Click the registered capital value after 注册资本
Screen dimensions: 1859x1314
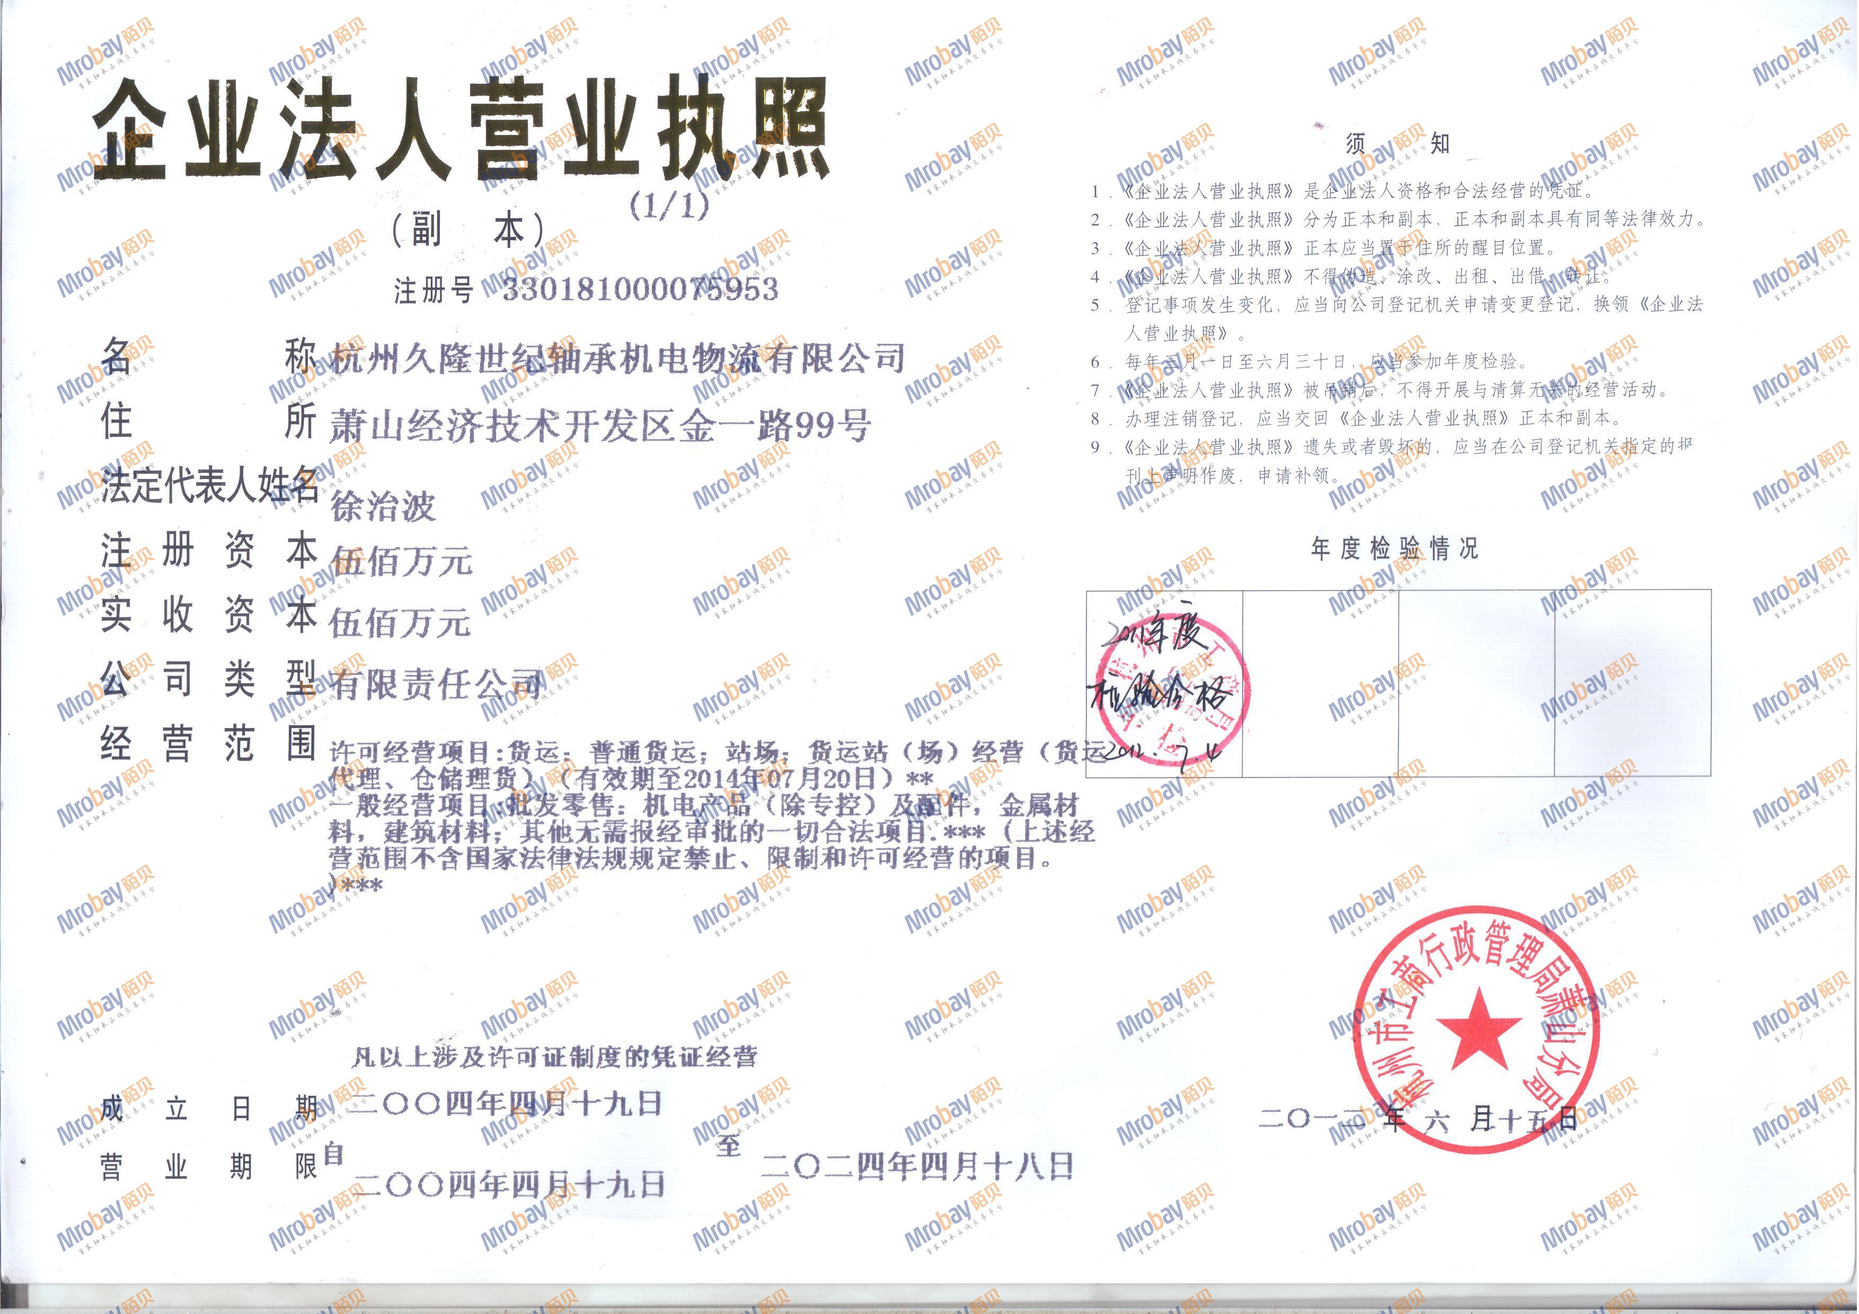pos(402,561)
